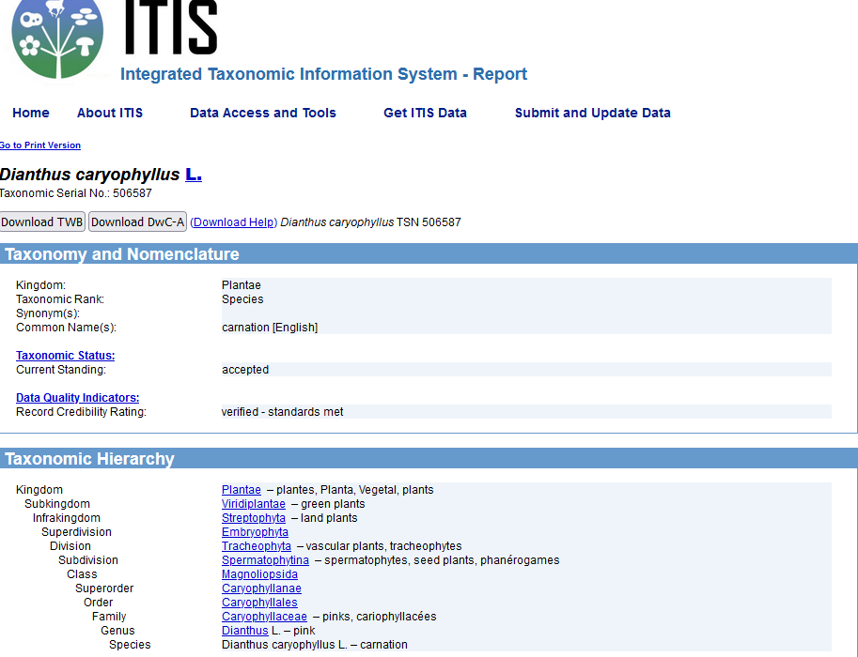Image resolution: width=858 pixels, height=657 pixels.
Task: Click the Taxonomic Serial No.: 506587 text
Action: [76, 193]
